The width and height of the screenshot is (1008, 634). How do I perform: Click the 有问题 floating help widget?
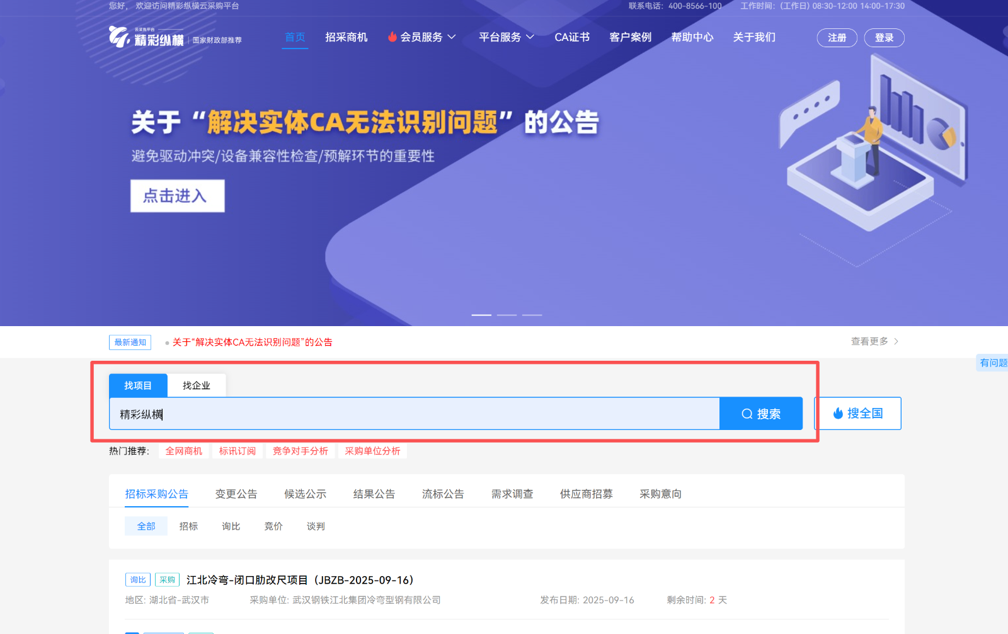pos(993,363)
